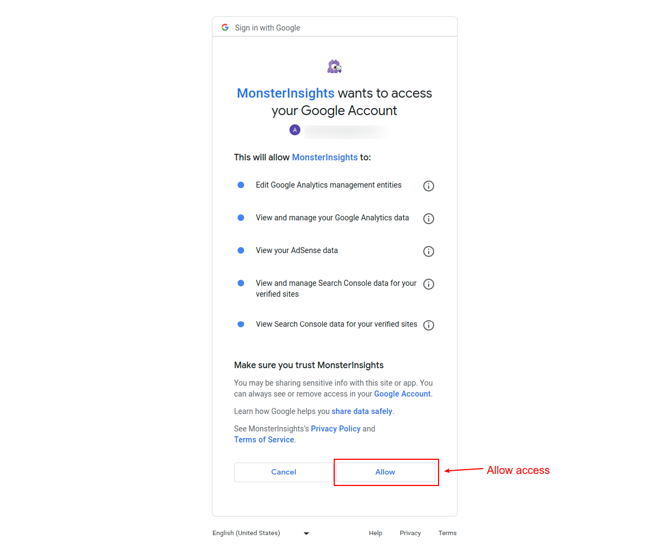Open MonsterInsights's Privacy Policy
Image resolution: width=669 pixels, height=552 pixels.
pos(335,428)
